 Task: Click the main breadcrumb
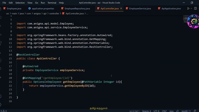tap(14, 13)
